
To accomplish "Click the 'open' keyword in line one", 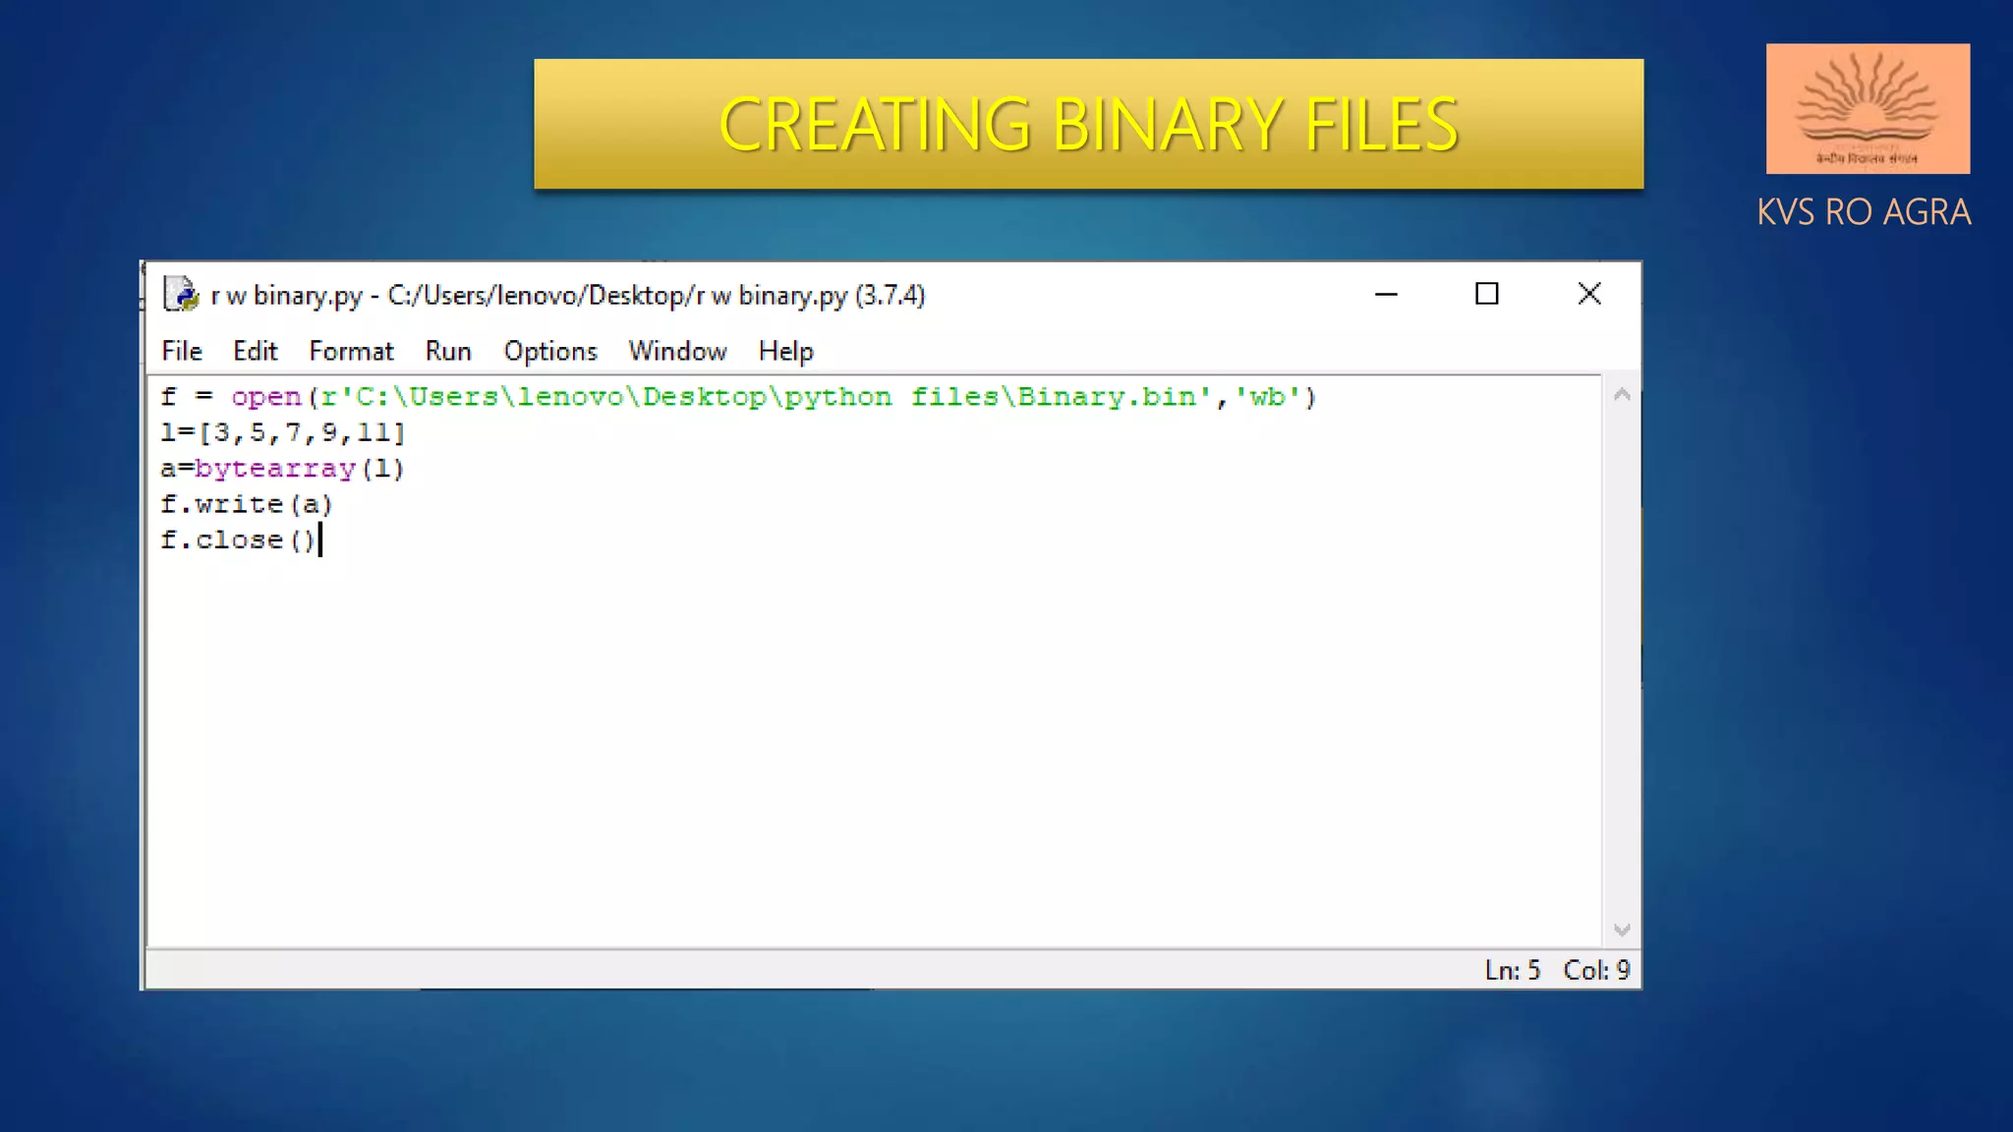I will coord(265,397).
